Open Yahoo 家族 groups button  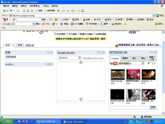(x=76, y=20)
